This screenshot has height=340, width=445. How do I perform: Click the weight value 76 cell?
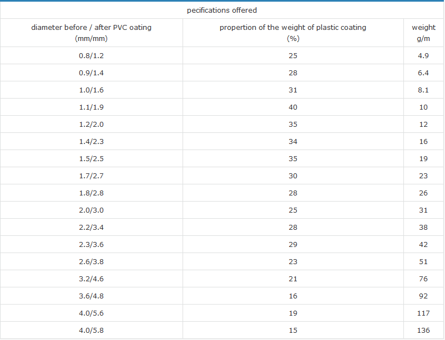tap(423, 279)
